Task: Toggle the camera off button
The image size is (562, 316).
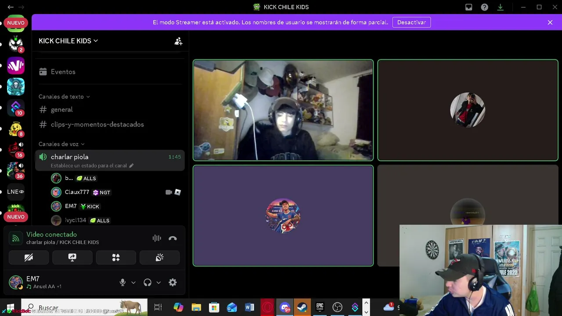Action: 29,258
